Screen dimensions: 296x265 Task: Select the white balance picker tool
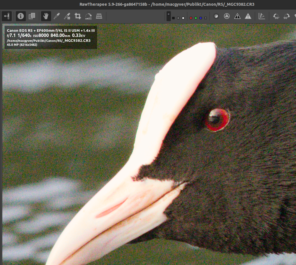click(57, 16)
